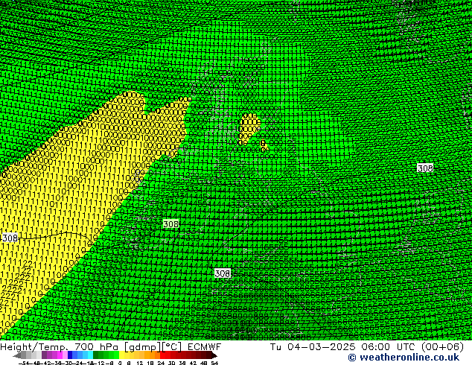Click the gray left arrow end of the legend

click(x=16, y=355)
